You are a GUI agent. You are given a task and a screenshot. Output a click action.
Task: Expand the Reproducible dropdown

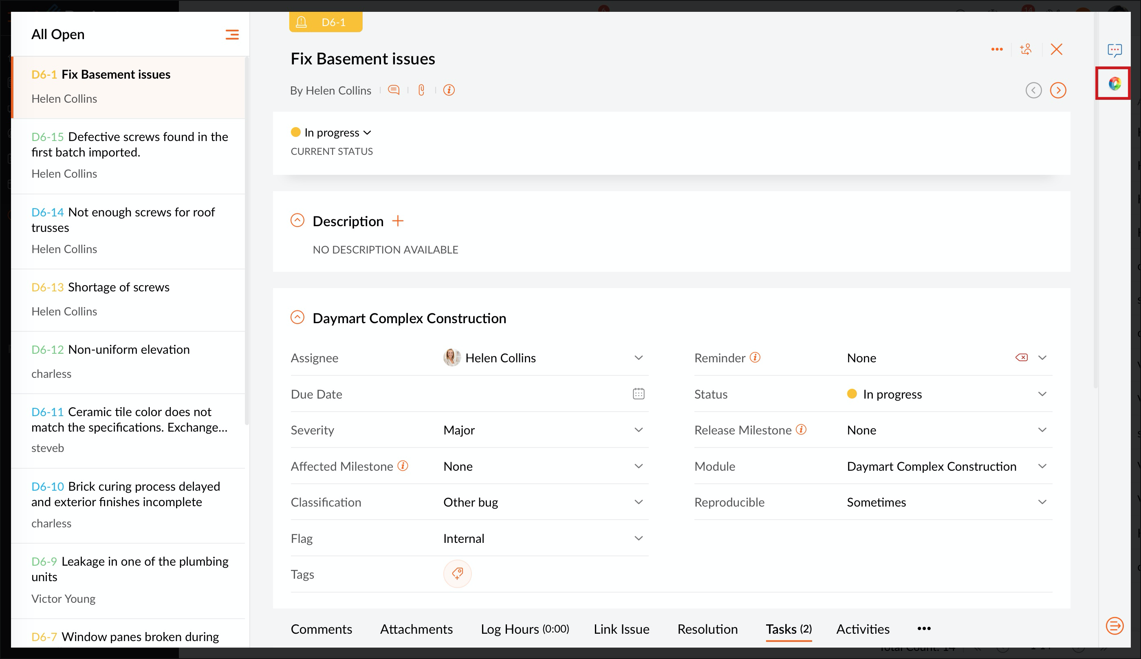pos(1042,502)
